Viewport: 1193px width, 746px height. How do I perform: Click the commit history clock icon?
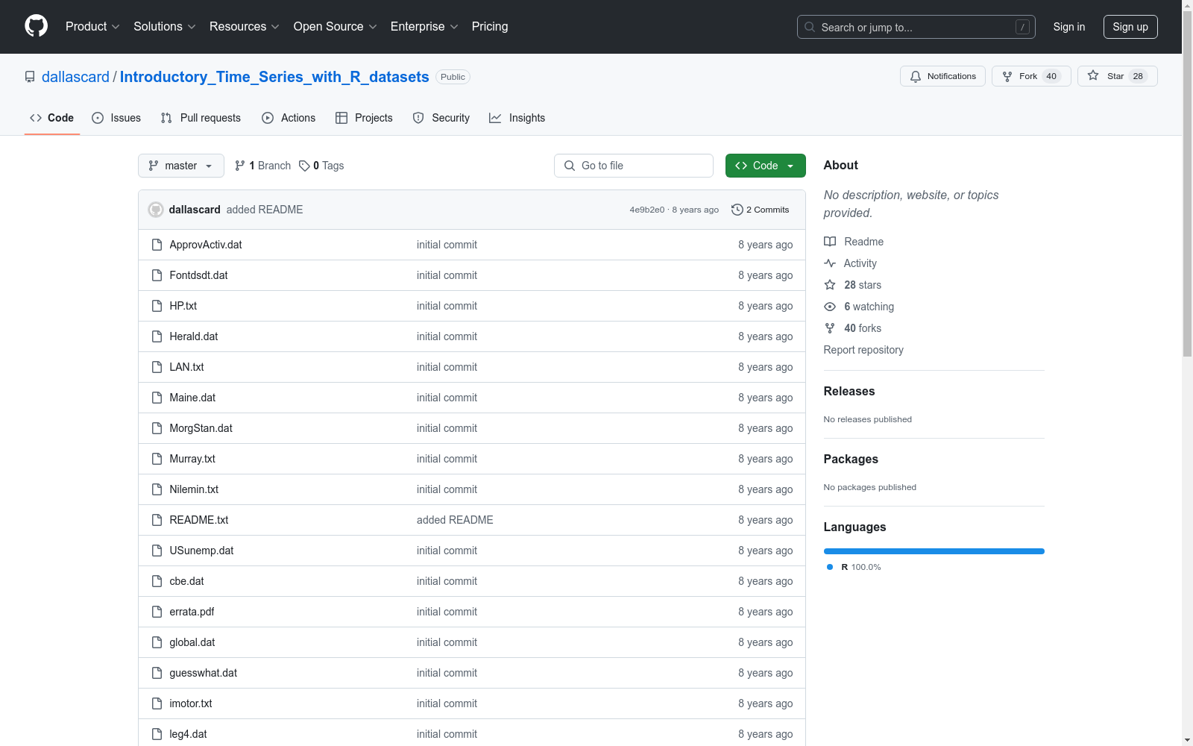(737, 210)
